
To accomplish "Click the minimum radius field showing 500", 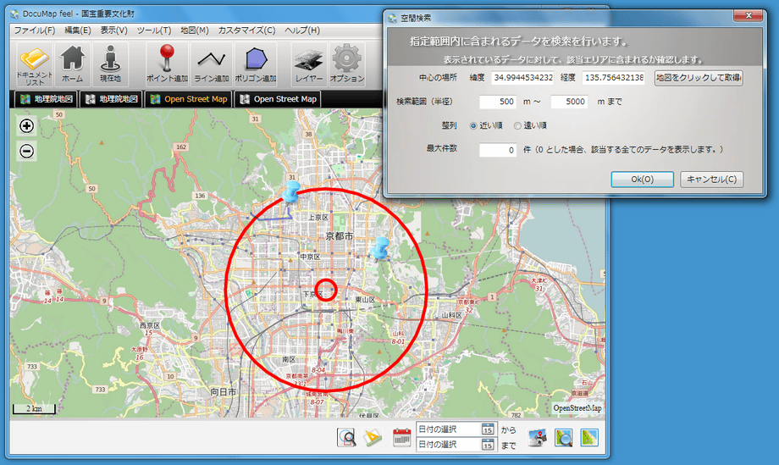I will (498, 102).
